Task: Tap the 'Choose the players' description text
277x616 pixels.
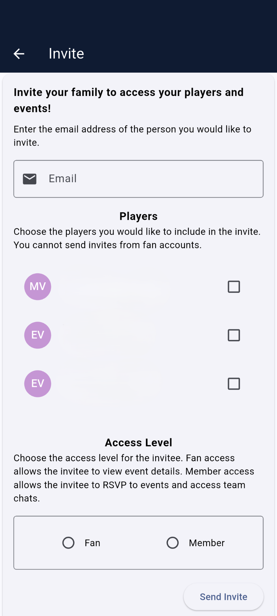Action: point(137,238)
